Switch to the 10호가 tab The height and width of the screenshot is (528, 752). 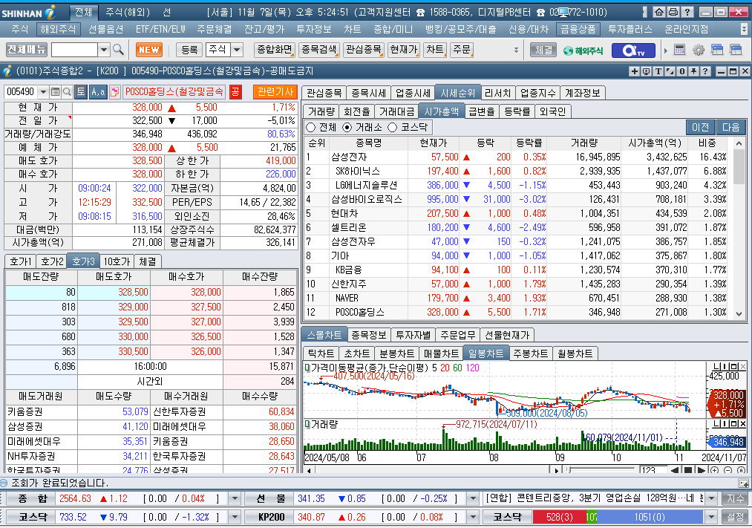pos(117,261)
